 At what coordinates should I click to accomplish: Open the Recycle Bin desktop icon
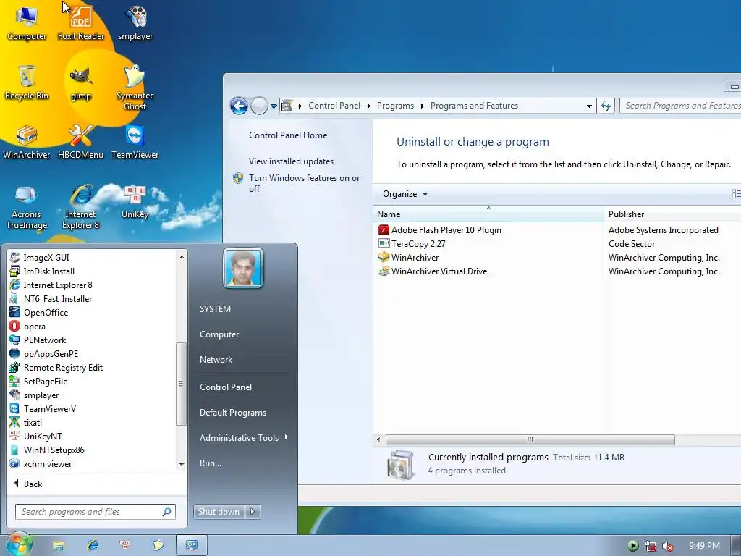click(27, 83)
